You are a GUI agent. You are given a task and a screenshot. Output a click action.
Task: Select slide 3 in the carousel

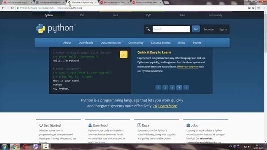coord(172,87)
